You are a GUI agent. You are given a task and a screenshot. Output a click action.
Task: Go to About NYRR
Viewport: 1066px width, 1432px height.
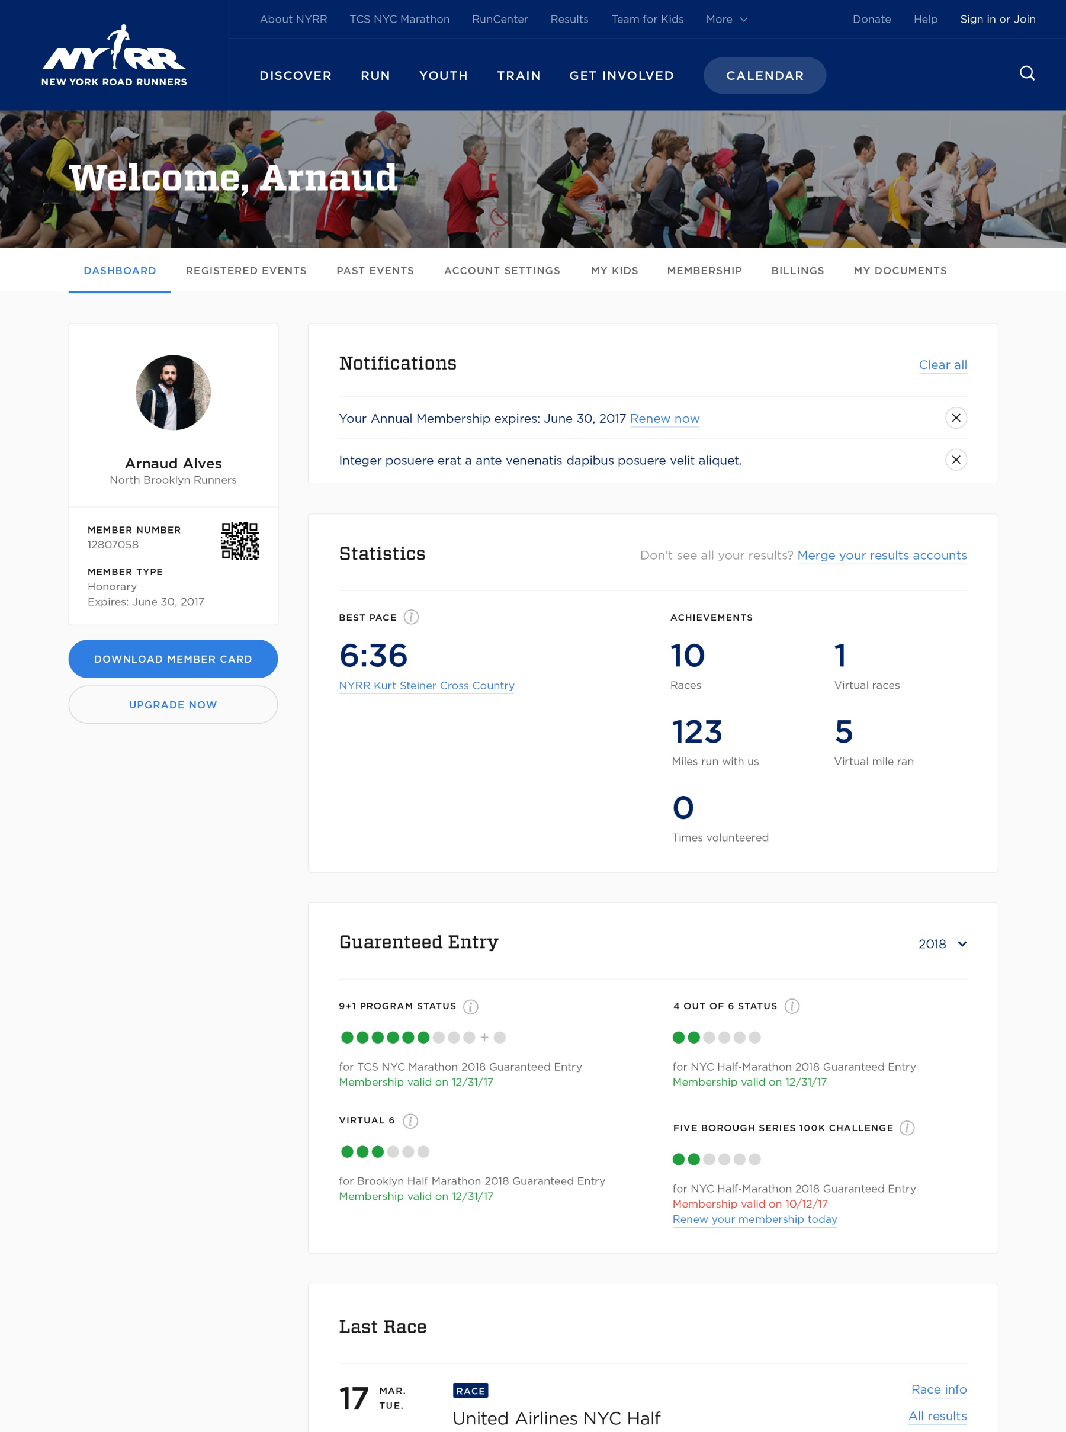[x=294, y=20]
